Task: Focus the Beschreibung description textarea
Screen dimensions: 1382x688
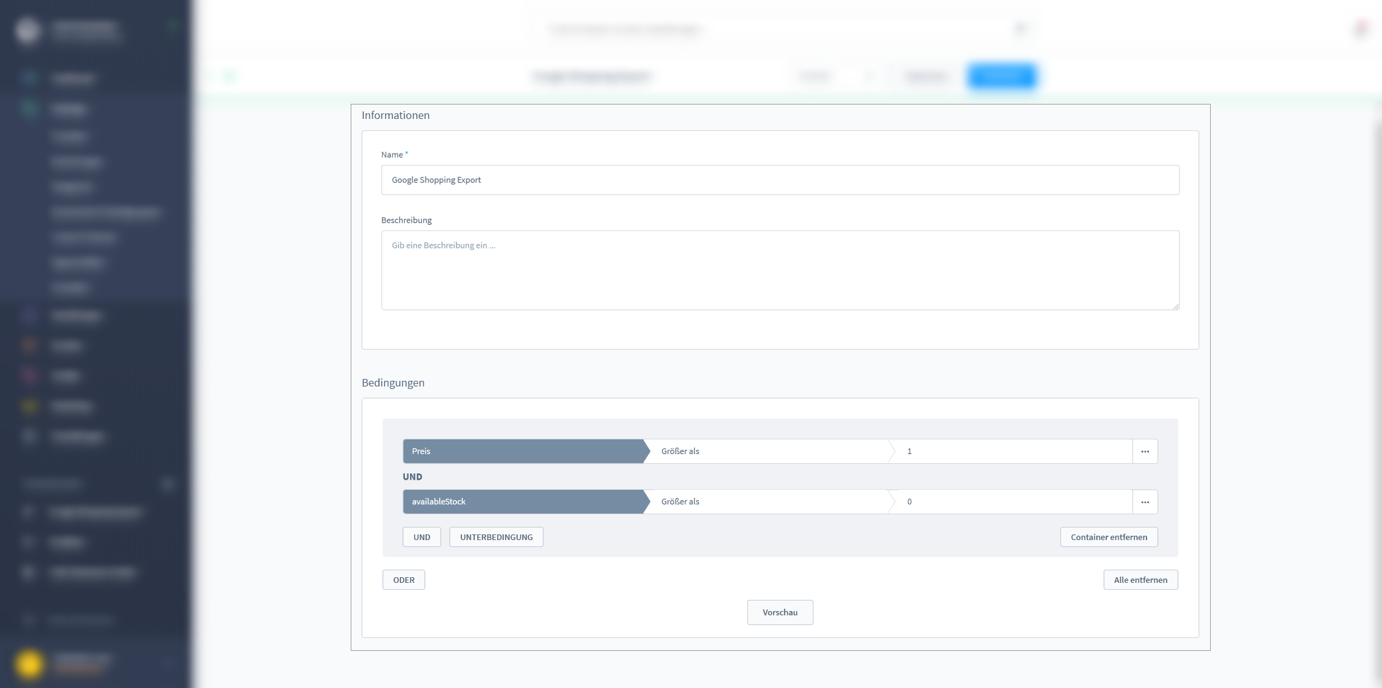Action: click(x=780, y=270)
